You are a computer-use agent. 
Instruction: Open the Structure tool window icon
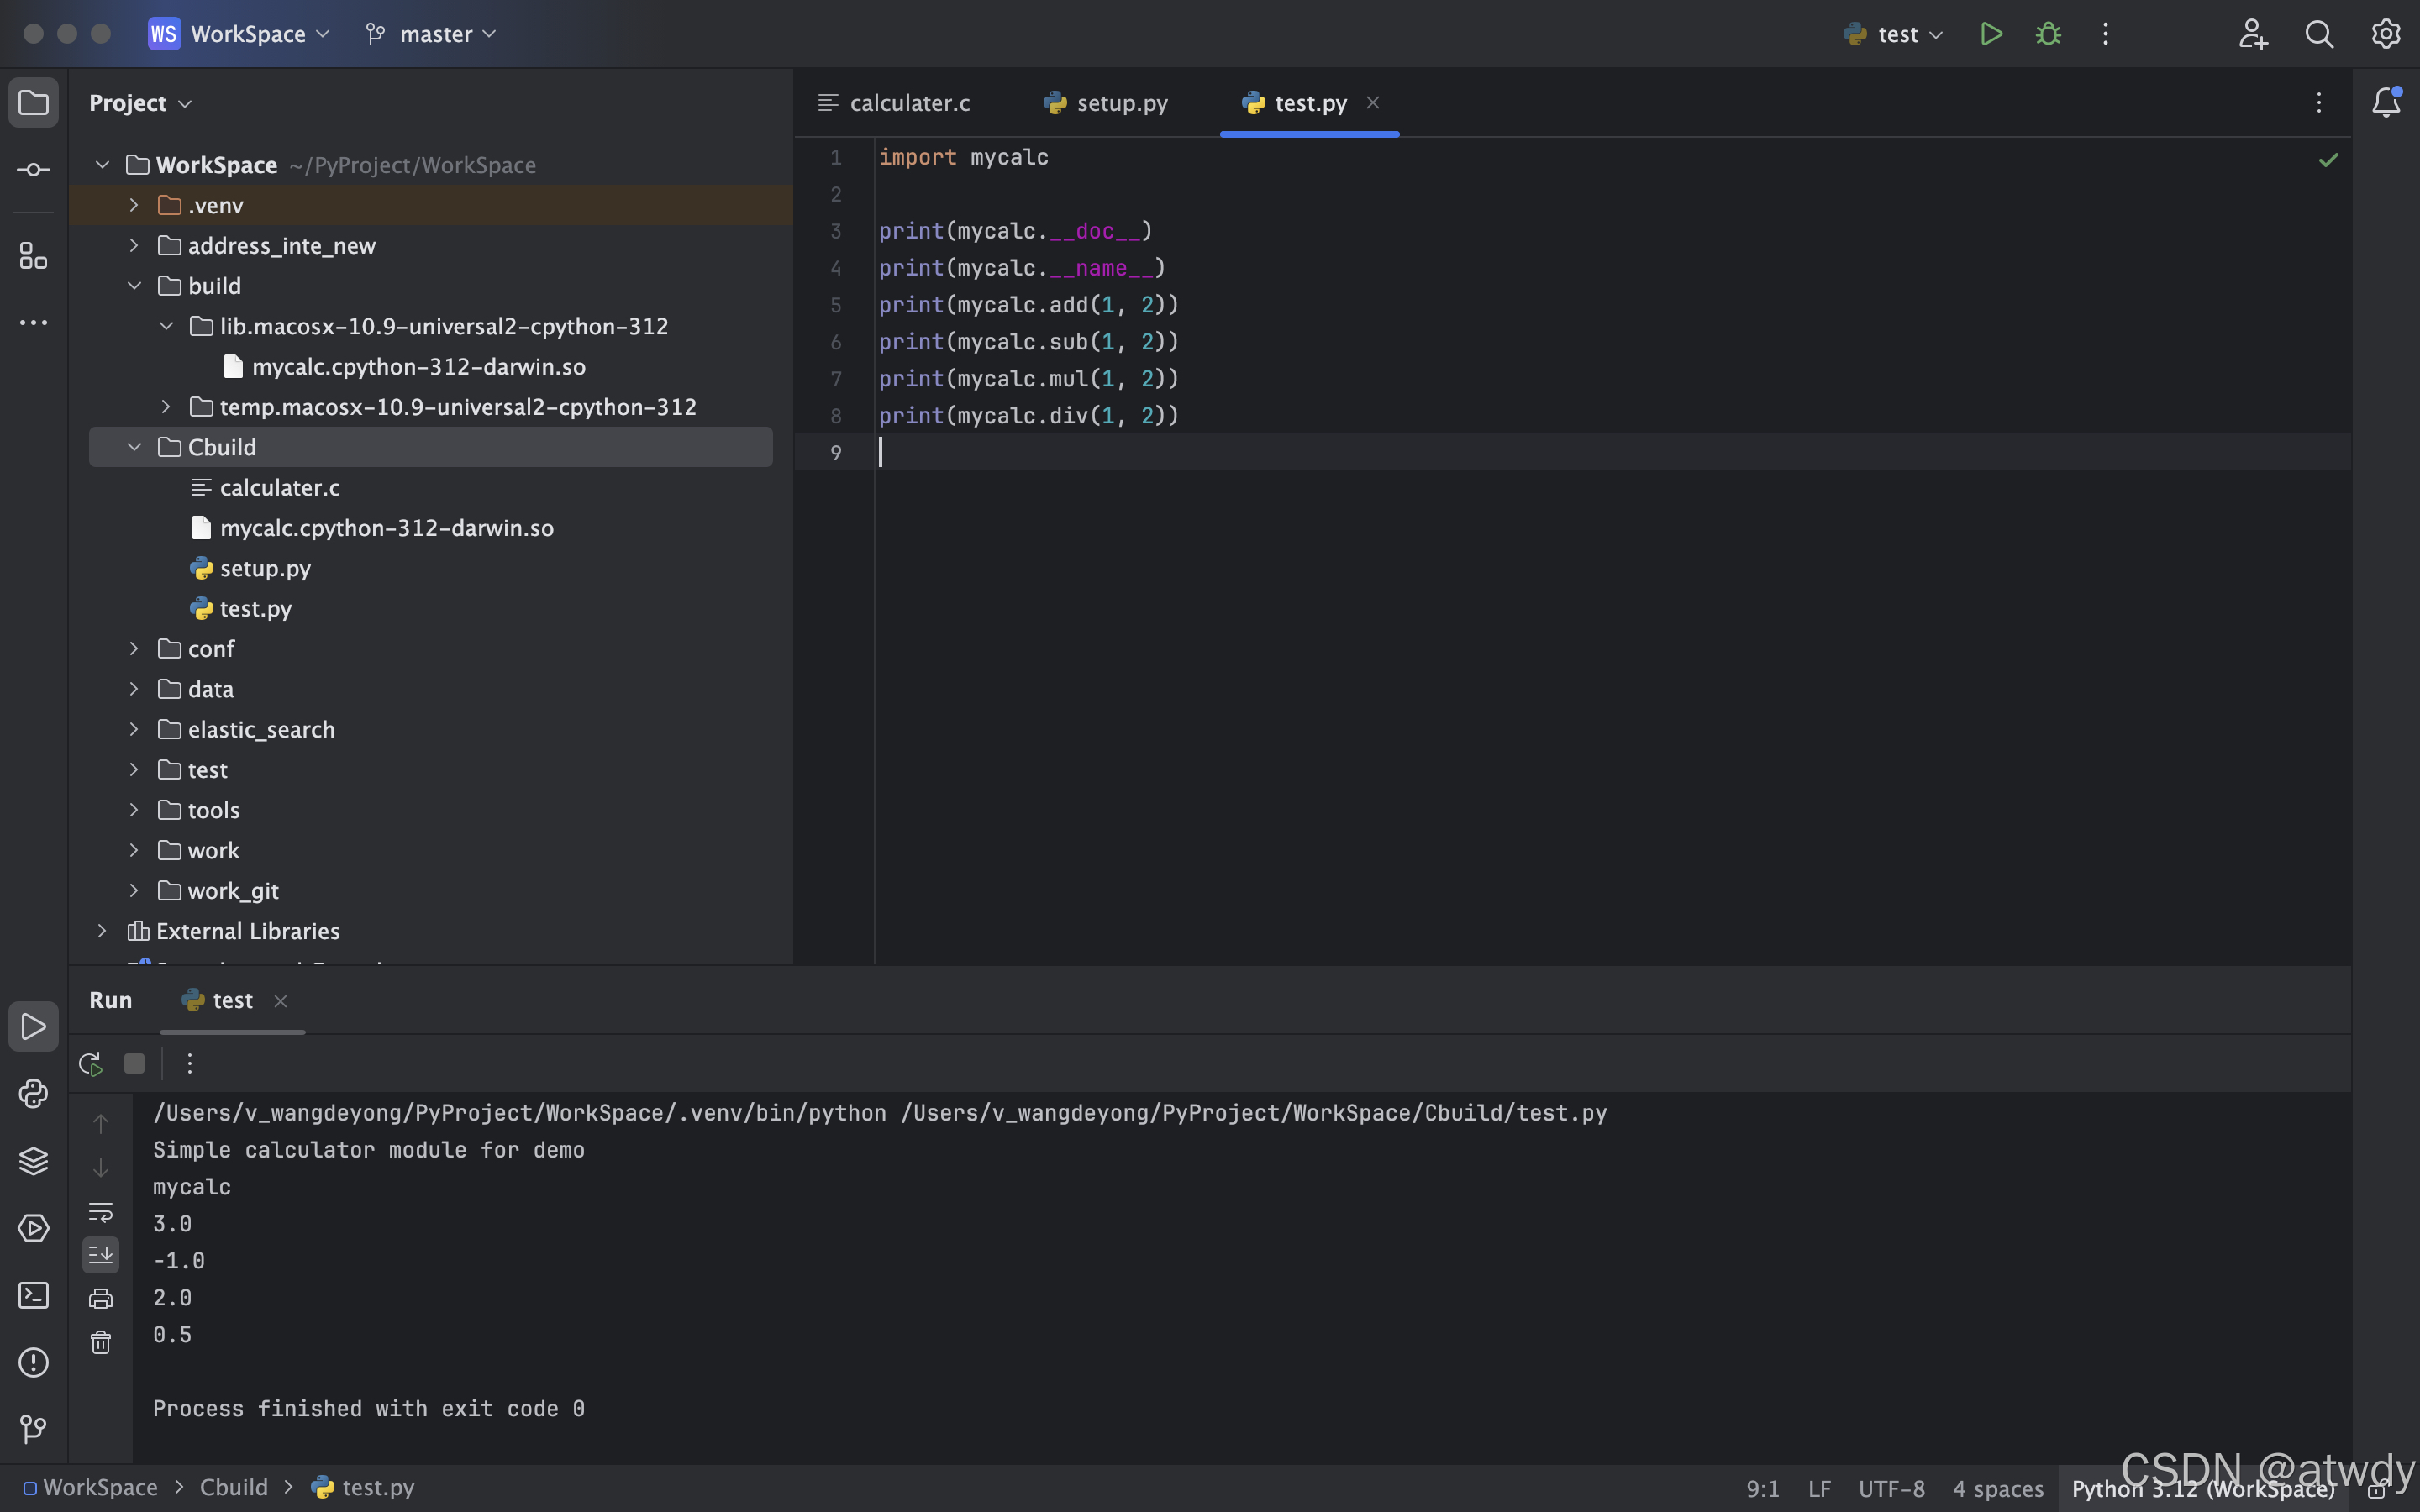point(33,256)
